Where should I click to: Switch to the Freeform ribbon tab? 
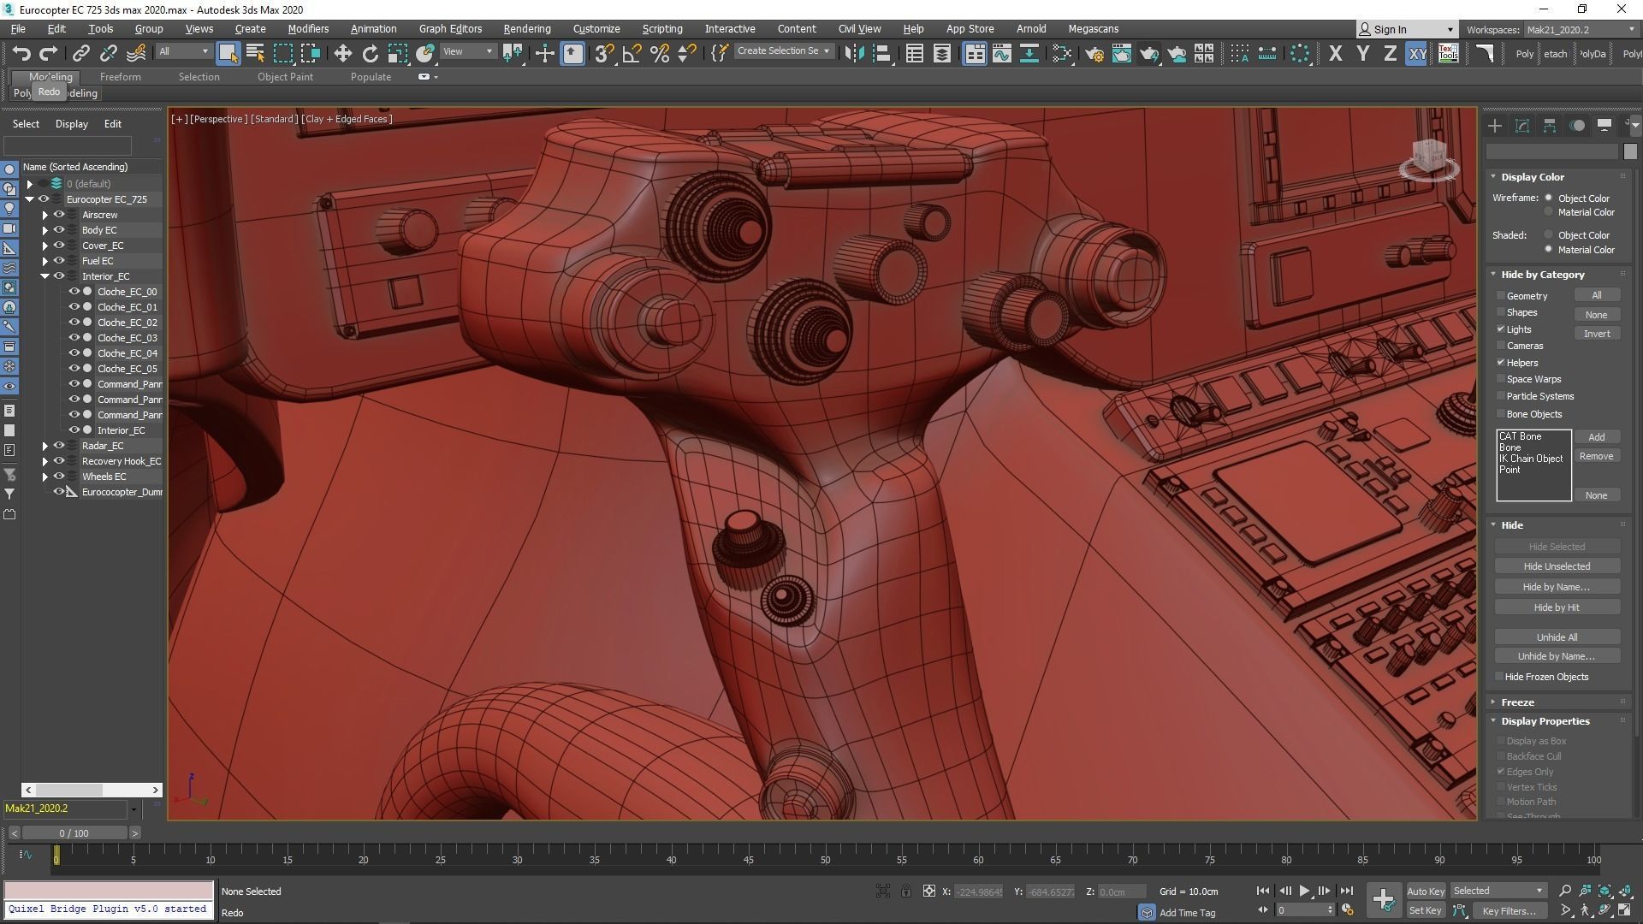tap(120, 77)
